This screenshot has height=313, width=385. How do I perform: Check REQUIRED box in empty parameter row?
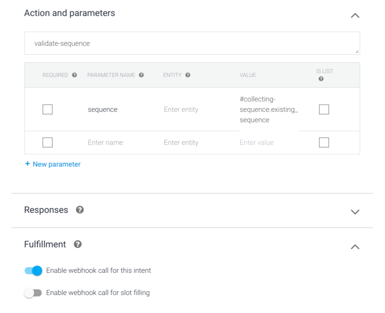tap(48, 143)
